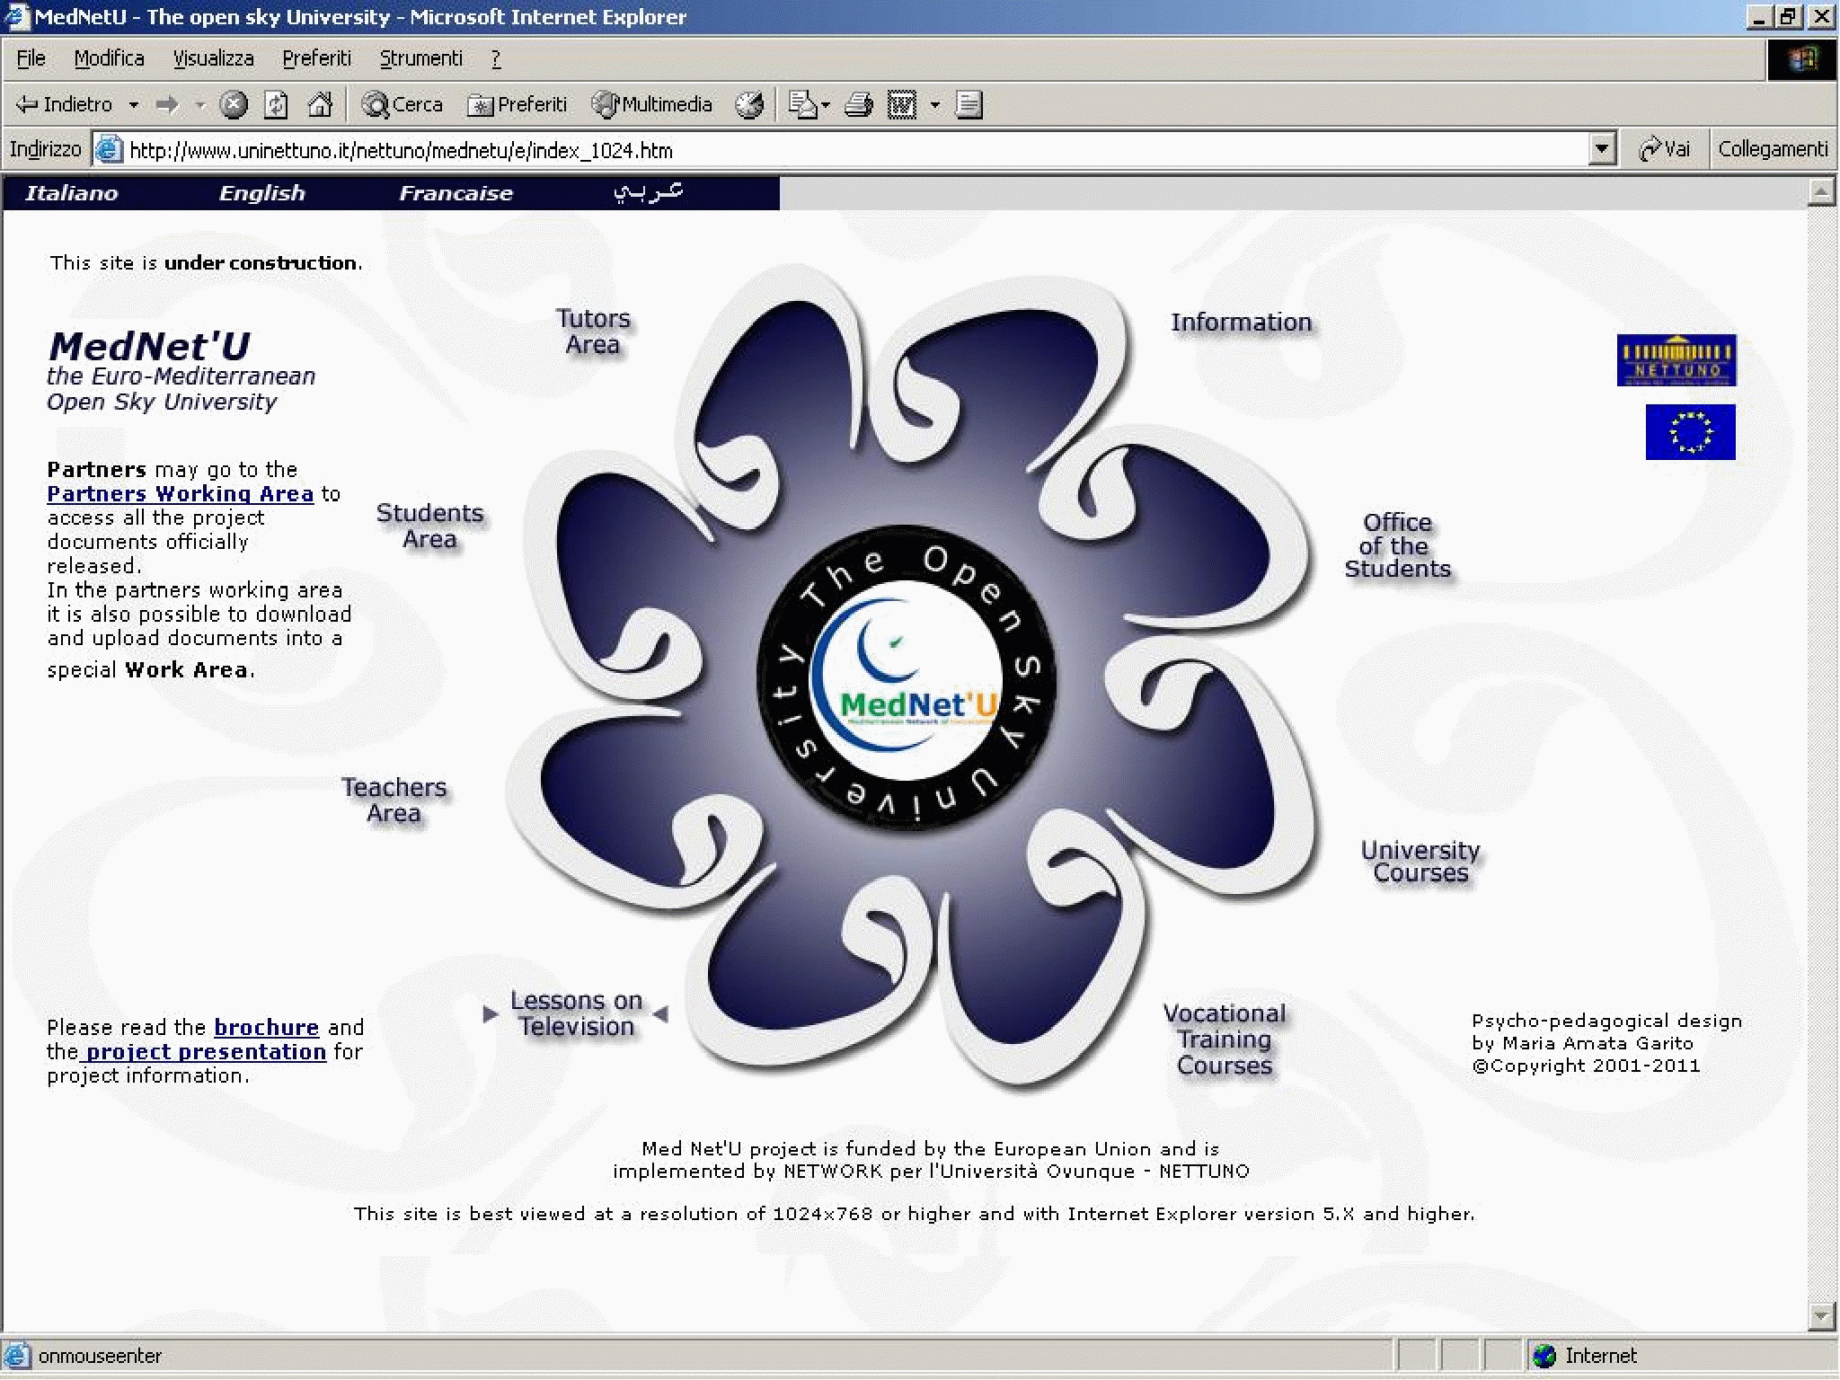Image resolution: width=1840 pixels, height=1380 pixels.
Task: Open the University Courses section
Action: tap(1420, 862)
